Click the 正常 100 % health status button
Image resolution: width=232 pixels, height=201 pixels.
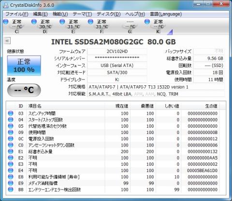coord(24,66)
